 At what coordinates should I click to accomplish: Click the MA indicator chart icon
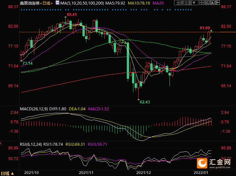[57, 3]
